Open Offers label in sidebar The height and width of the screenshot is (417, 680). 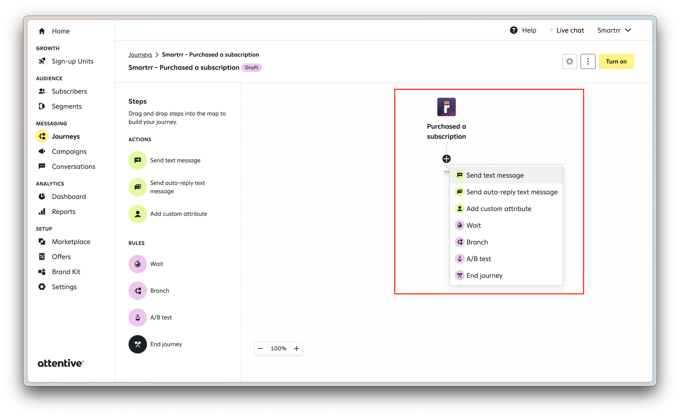(61, 256)
